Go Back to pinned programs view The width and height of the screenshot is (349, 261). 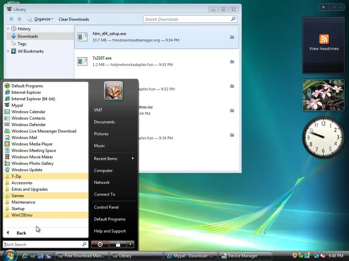click(46, 233)
